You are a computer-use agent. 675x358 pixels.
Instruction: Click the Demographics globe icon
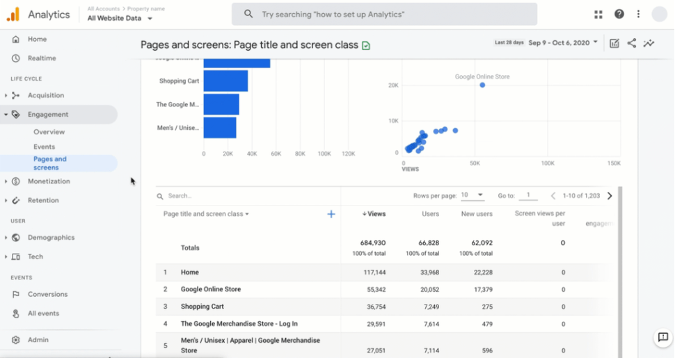point(16,238)
